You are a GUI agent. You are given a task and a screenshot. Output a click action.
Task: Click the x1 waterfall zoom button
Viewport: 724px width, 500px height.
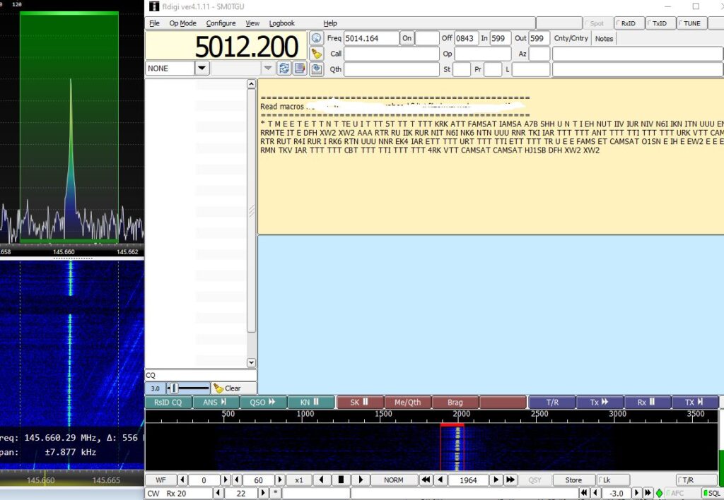299,480
